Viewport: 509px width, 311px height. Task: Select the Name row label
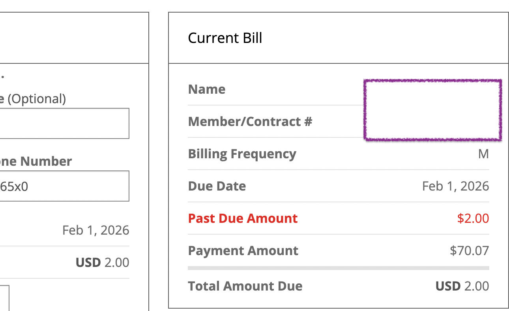point(207,89)
